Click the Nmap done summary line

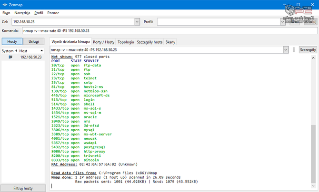(x=116, y=177)
